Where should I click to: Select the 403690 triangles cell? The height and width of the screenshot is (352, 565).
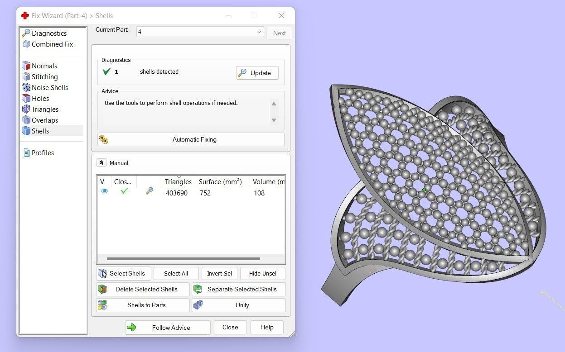[x=177, y=193]
